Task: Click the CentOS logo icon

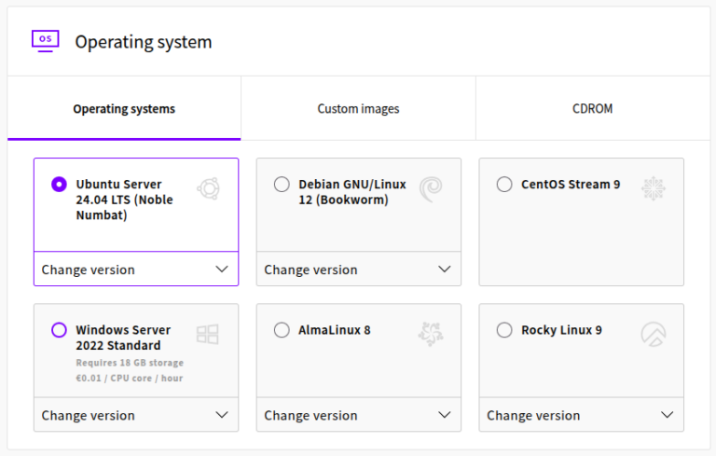Action: (654, 188)
